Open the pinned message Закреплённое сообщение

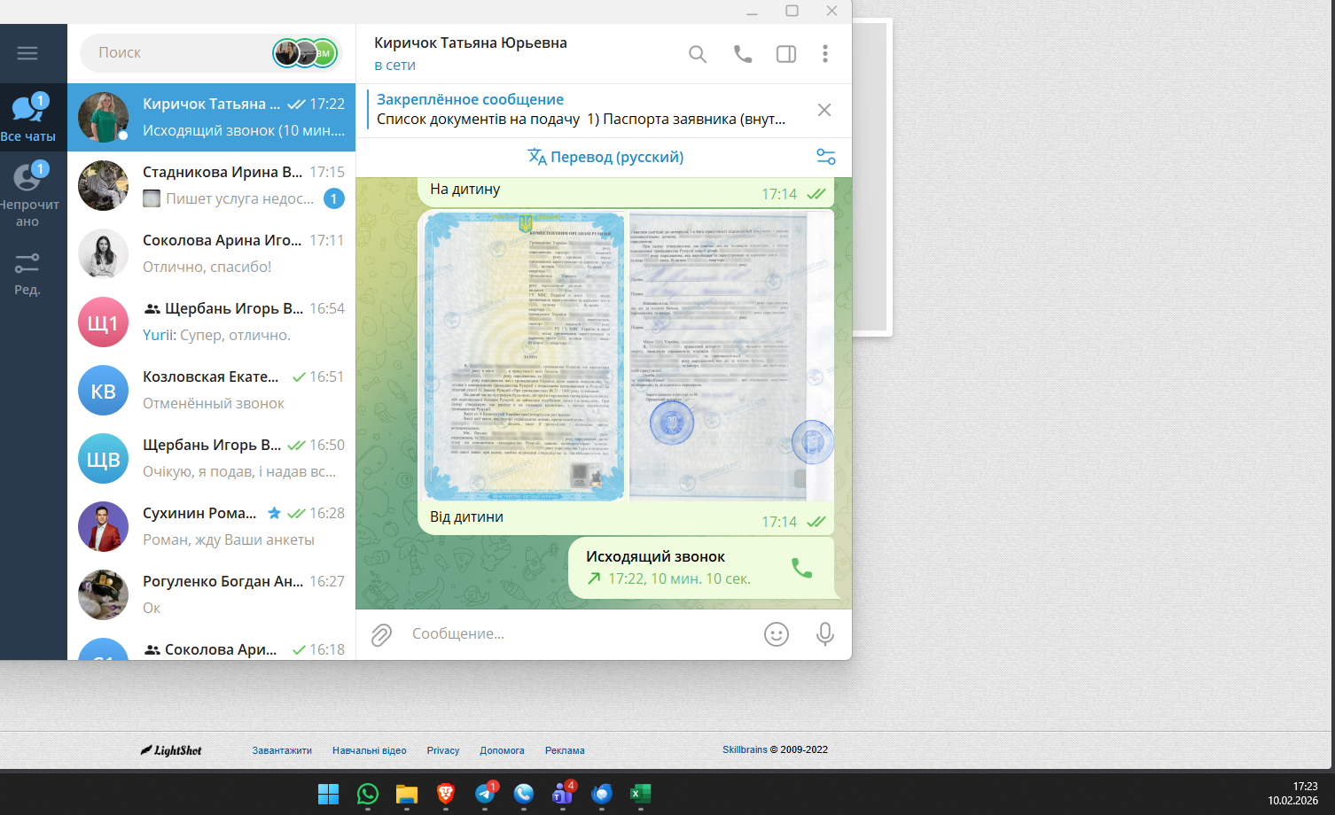pos(581,110)
